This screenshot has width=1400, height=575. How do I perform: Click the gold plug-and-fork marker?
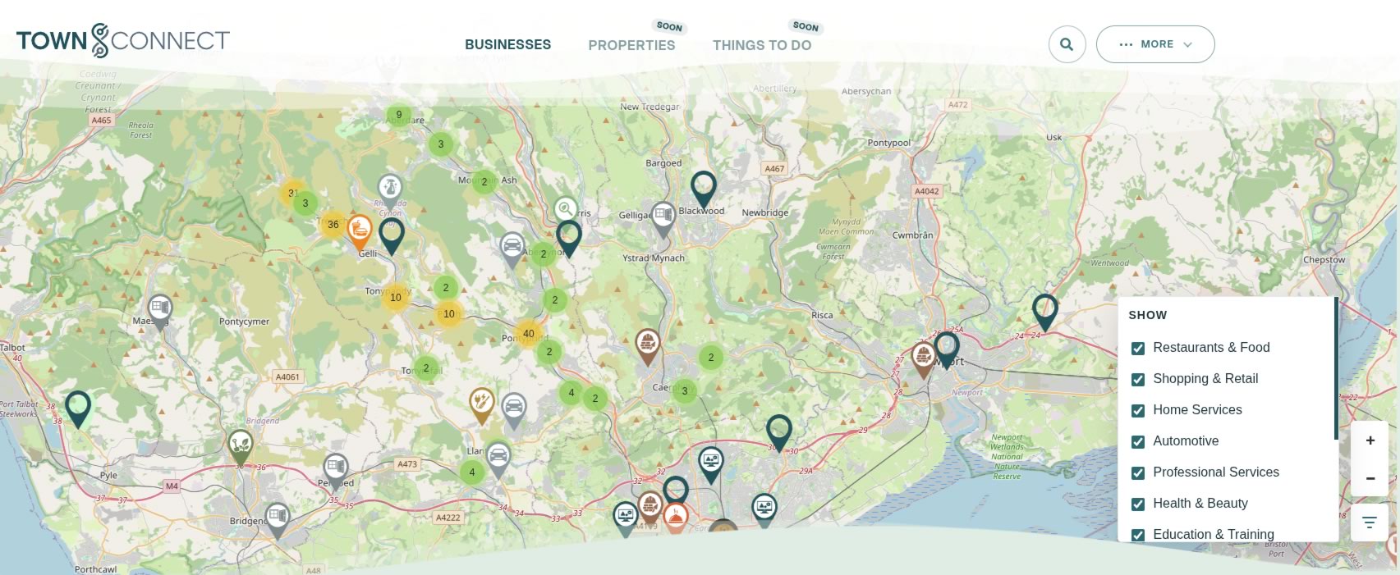[x=482, y=406]
